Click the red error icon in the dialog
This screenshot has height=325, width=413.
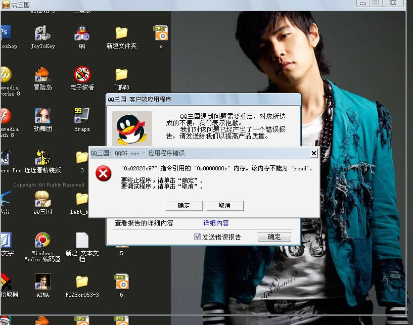coord(103,173)
